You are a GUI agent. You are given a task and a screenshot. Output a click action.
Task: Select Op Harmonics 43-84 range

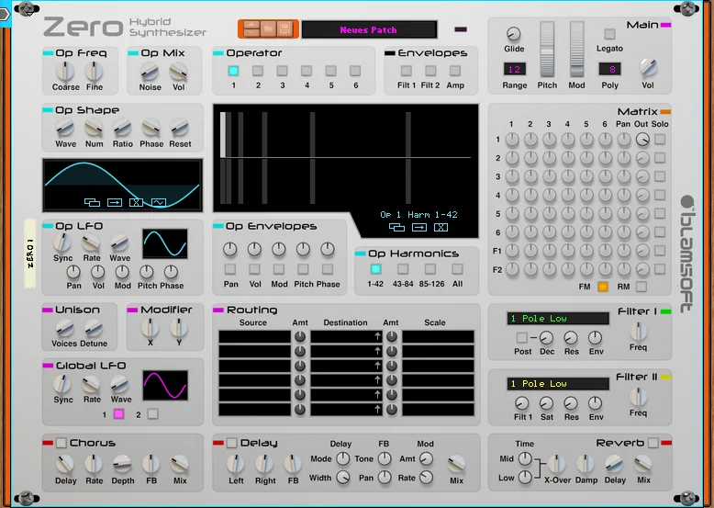403,269
